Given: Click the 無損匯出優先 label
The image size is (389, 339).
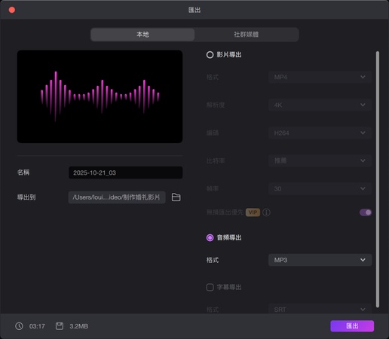Looking at the screenshot, I should point(225,212).
